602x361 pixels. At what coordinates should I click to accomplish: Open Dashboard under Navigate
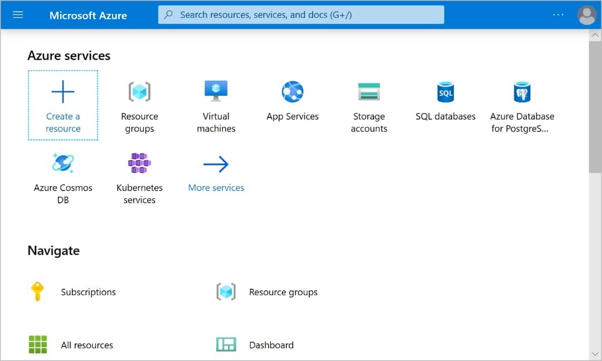[271, 345]
